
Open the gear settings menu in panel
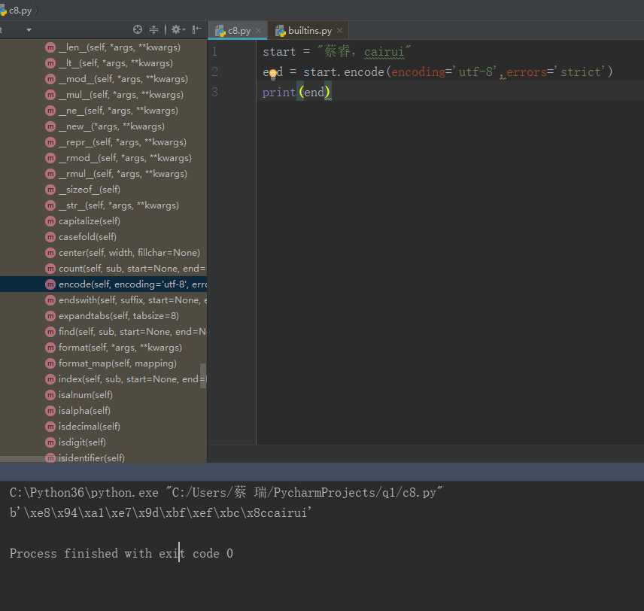(x=178, y=29)
